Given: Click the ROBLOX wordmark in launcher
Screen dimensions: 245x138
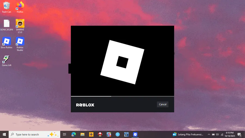Looking at the screenshot, I should pyautogui.click(x=85, y=105).
